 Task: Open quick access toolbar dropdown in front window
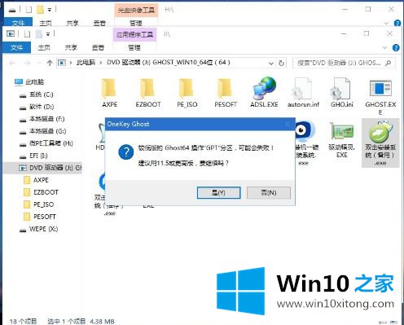click(48, 34)
